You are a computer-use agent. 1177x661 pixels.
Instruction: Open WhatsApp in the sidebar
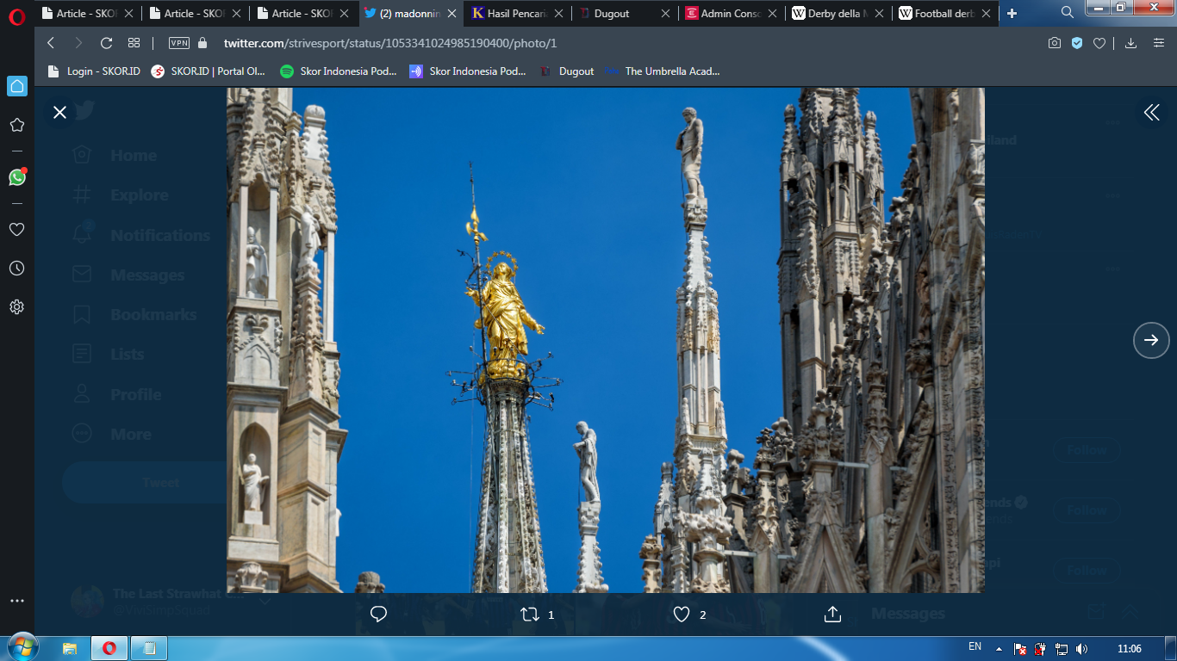pyautogui.click(x=17, y=176)
